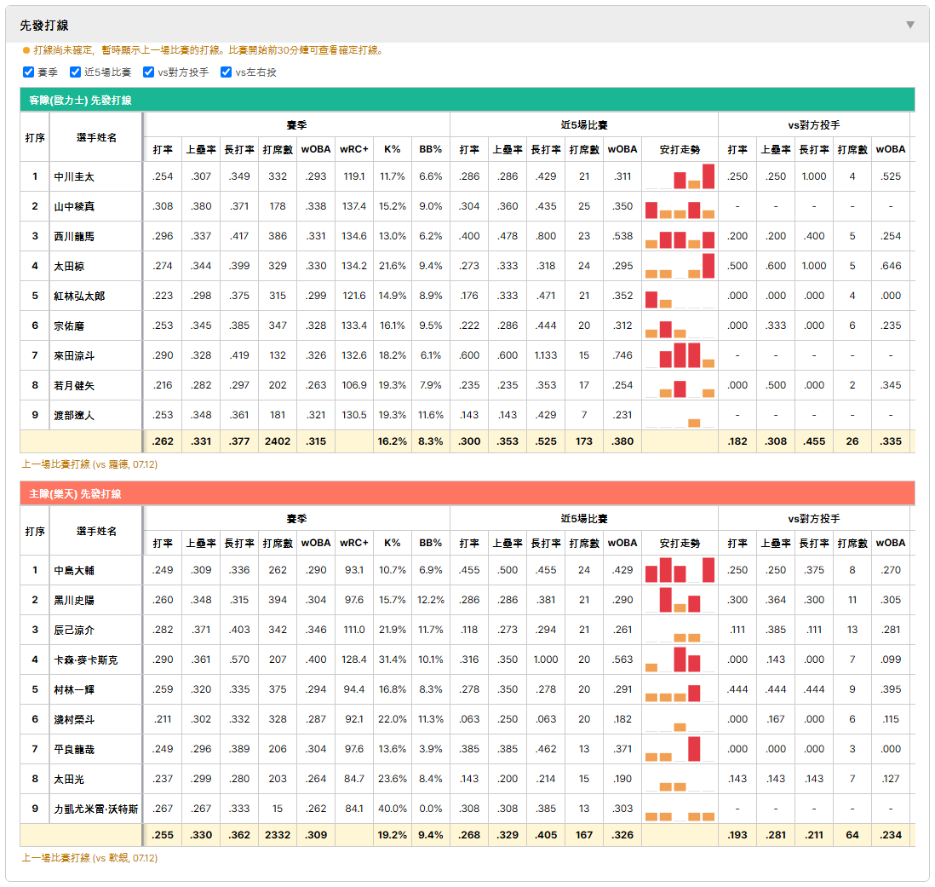Toggle the vs左右投 checkbox

point(226,72)
